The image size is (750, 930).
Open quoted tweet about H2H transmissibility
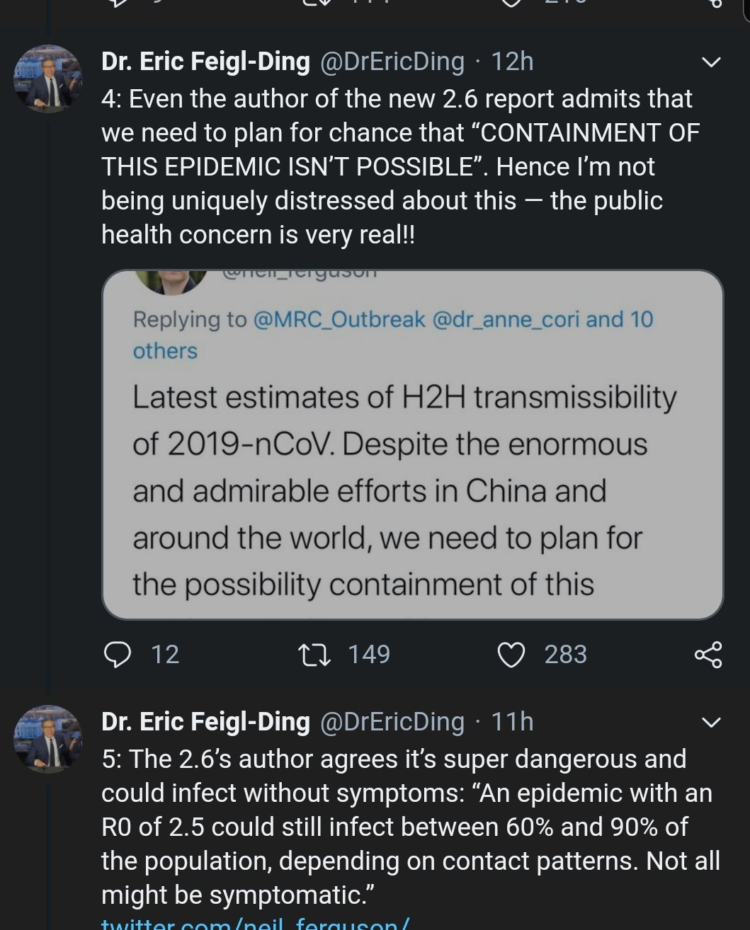tap(404, 488)
